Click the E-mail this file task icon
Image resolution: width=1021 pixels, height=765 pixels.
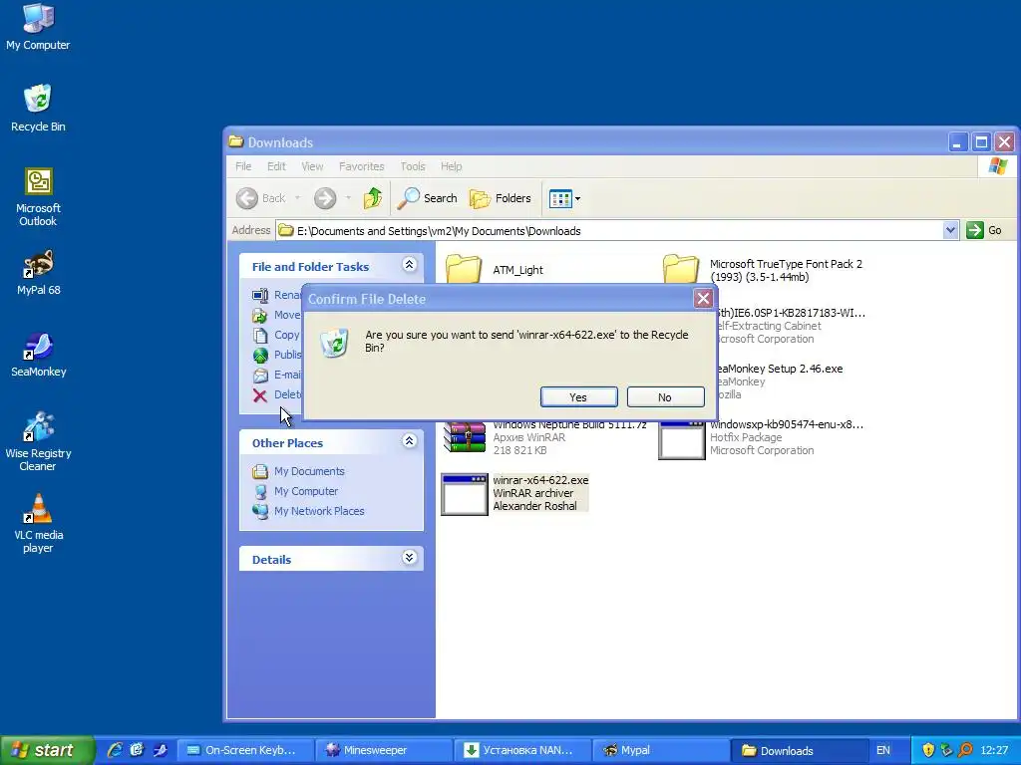pos(260,375)
